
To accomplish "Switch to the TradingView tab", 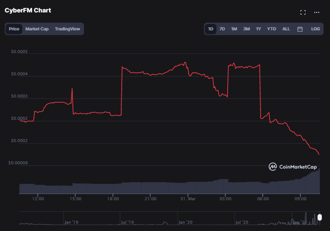I will tap(67, 29).
